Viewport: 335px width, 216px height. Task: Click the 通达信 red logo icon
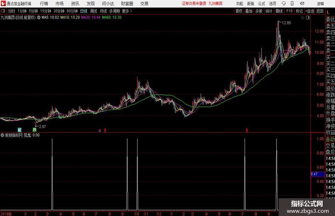(3, 4)
